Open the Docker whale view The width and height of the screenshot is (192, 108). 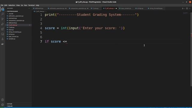click(3, 44)
